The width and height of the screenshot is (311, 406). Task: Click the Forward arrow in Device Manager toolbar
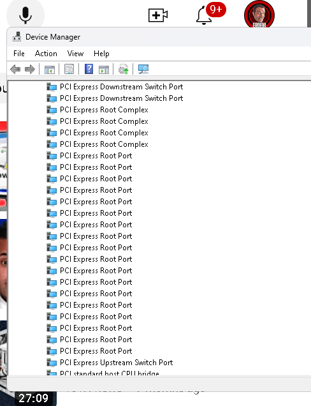(30, 69)
